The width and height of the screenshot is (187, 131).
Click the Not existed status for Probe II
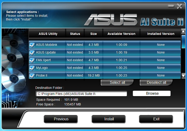(x=75, y=75)
